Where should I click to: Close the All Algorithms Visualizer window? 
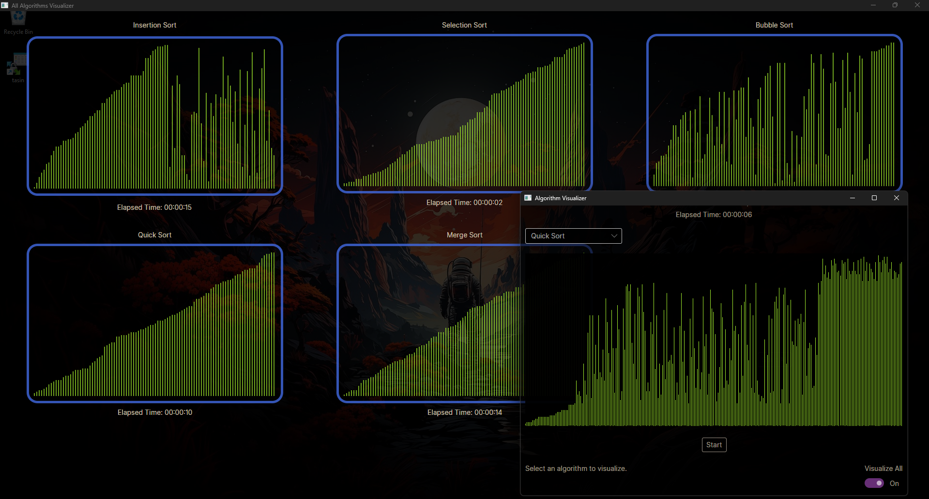(x=917, y=5)
